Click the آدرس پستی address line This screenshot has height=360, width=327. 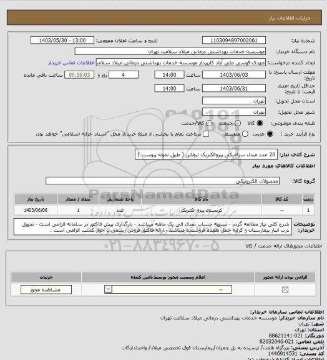(223, 347)
